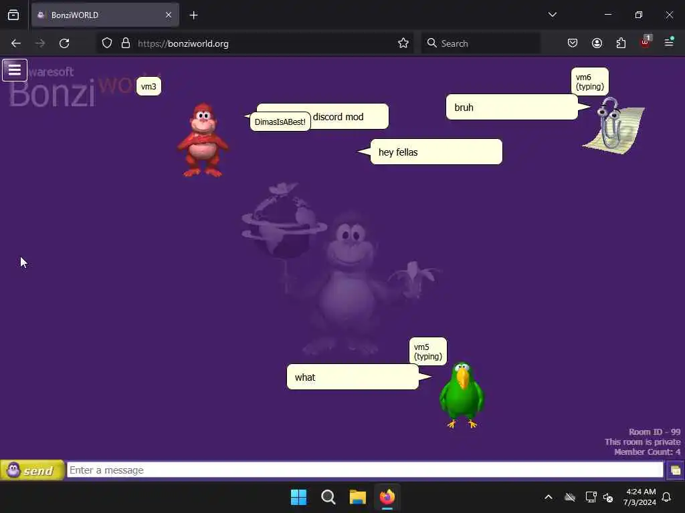Open a new browser tab
Viewport: 685px width, 513px height.
(x=193, y=15)
